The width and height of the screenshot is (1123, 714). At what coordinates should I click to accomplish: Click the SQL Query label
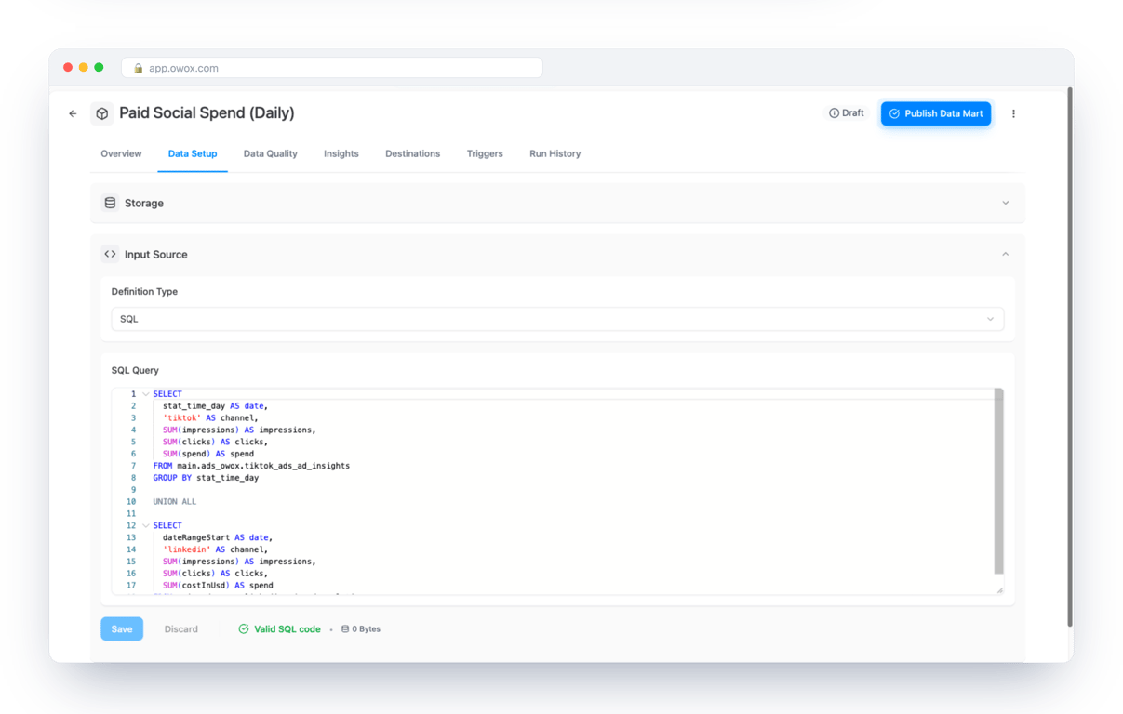coord(135,370)
